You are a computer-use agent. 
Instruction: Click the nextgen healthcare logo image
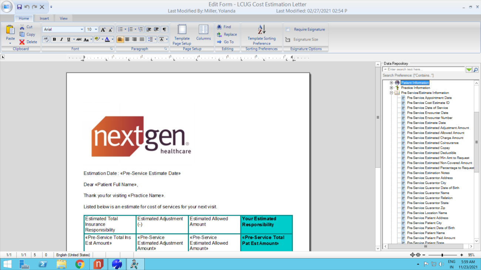tap(141, 136)
